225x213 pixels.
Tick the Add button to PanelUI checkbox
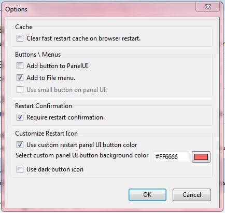point(20,66)
